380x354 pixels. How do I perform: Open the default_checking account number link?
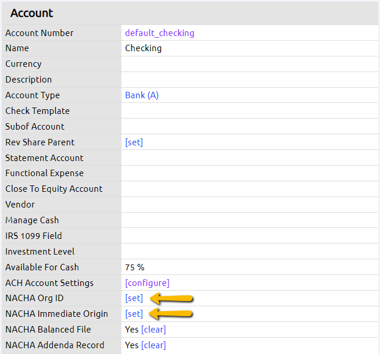(x=159, y=33)
